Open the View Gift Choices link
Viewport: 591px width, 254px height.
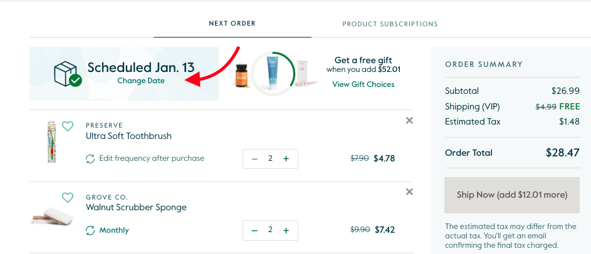click(363, 84)
